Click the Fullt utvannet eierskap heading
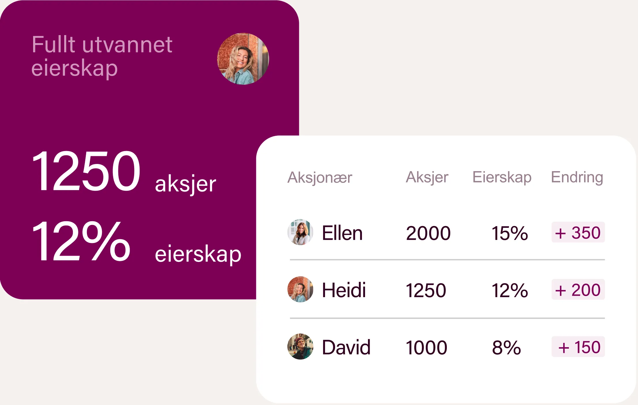The height and width of the screenshot is (405, 638). pos(102,56)
